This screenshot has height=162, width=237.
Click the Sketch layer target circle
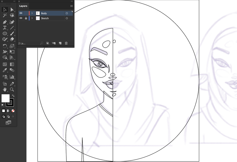(x=67, y=18)
